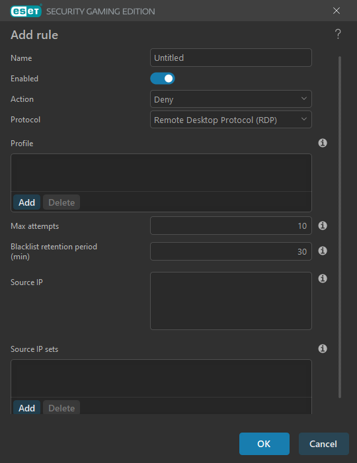
Task: Confirm the rule with OK
Action: click(x=264, y=444)
